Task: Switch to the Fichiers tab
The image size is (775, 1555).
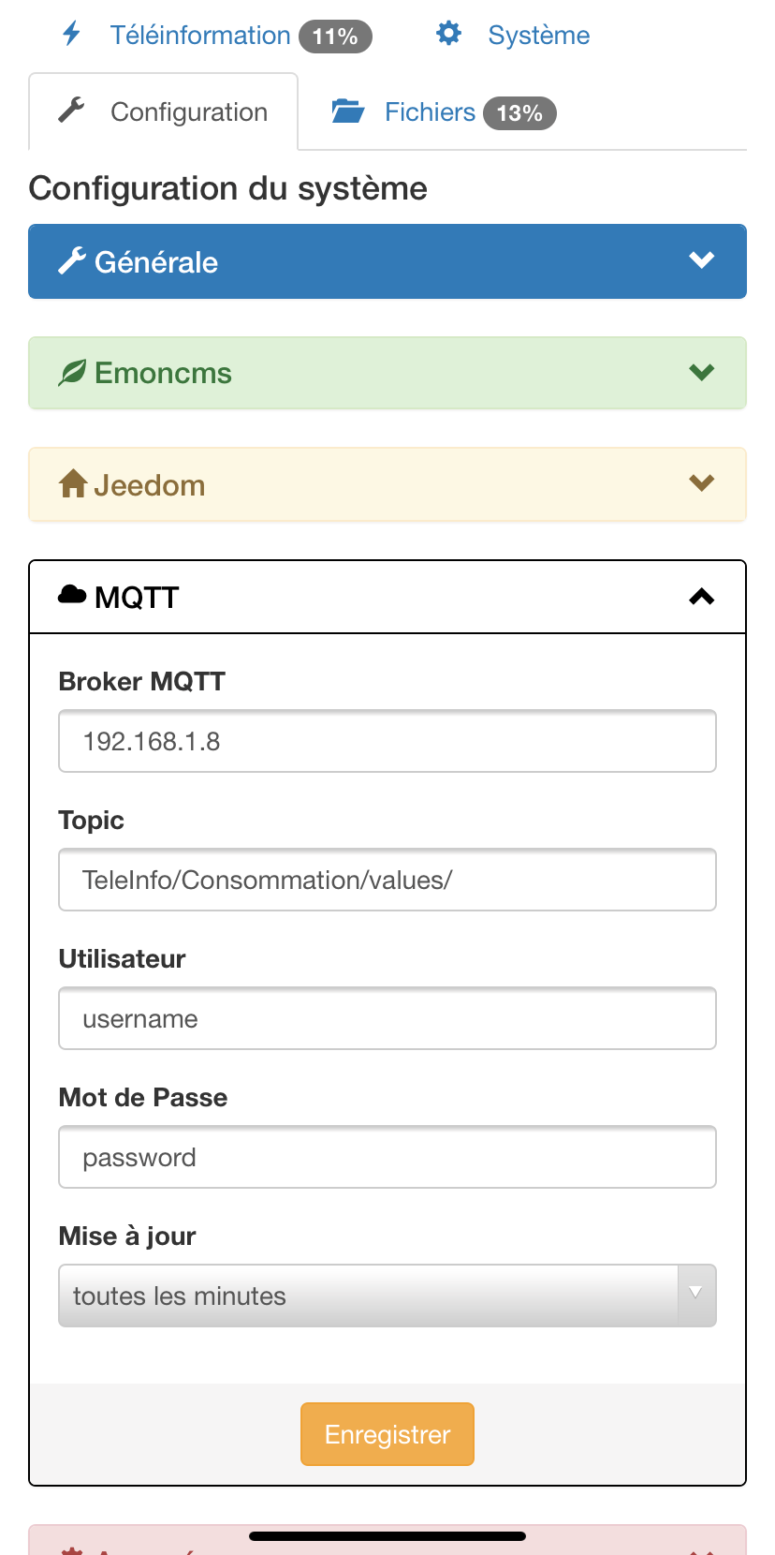Action: click(x=444, y=112)
